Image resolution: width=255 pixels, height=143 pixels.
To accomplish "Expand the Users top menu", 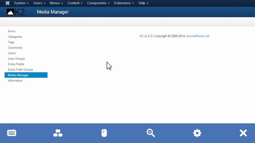I will 39,3.
